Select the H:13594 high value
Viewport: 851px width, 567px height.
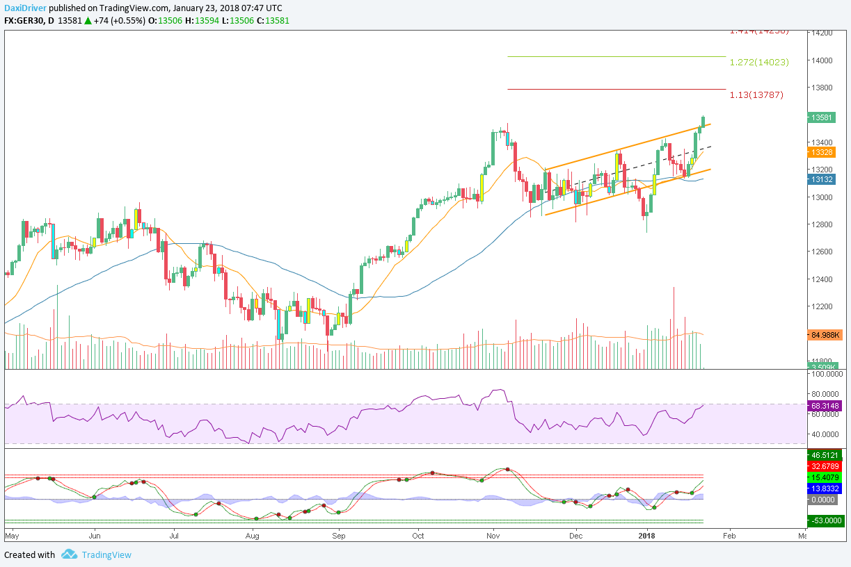[202, 21]
